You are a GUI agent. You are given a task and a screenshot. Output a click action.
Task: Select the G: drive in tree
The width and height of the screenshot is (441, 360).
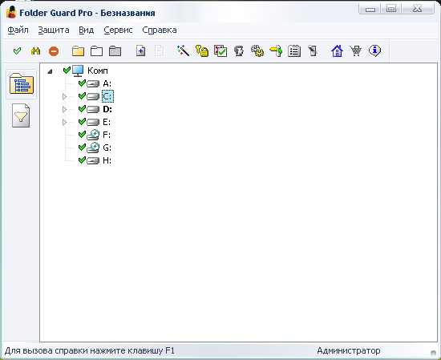coord(107,148)
